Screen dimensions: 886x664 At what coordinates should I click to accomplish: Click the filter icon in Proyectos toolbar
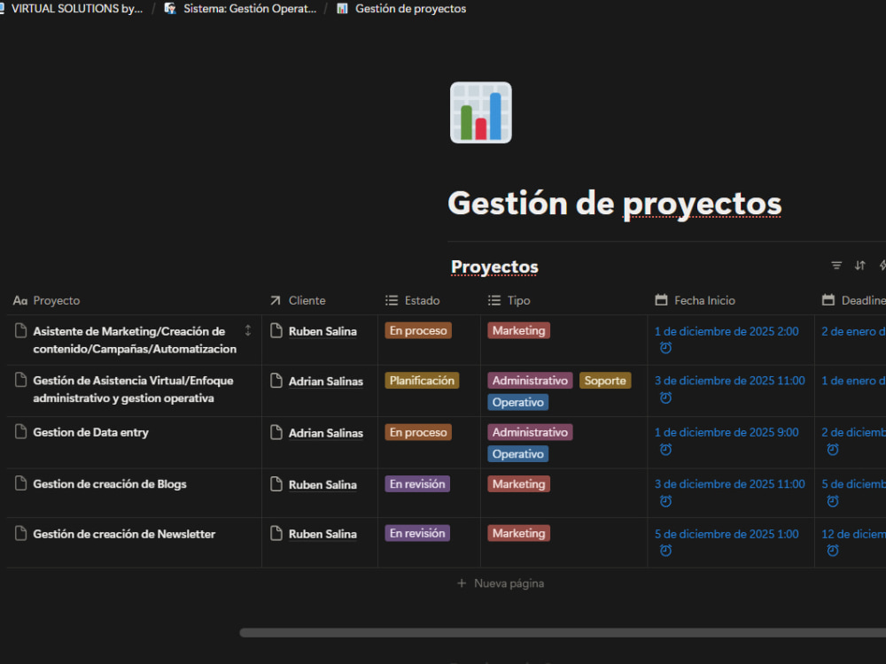(x=836, y=266)
